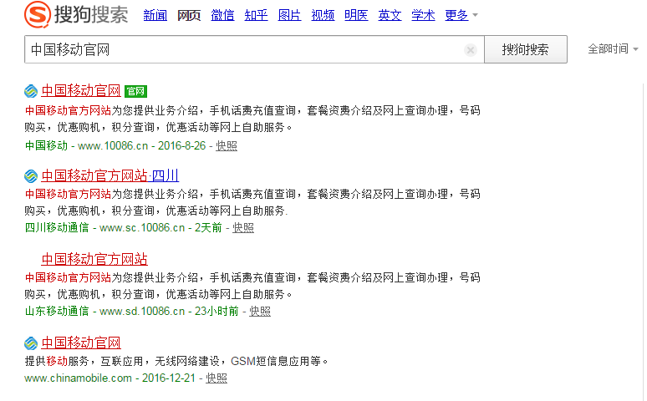Open 快照 for www.sc.10086.cn result
The image size is (647, 401).
[x=243, y=228]
